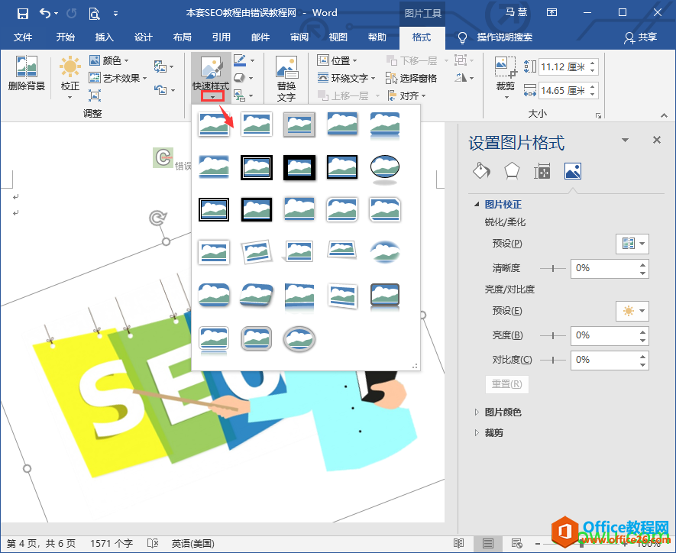Open the Corrections (校正) sun icon

pos(70,66)
